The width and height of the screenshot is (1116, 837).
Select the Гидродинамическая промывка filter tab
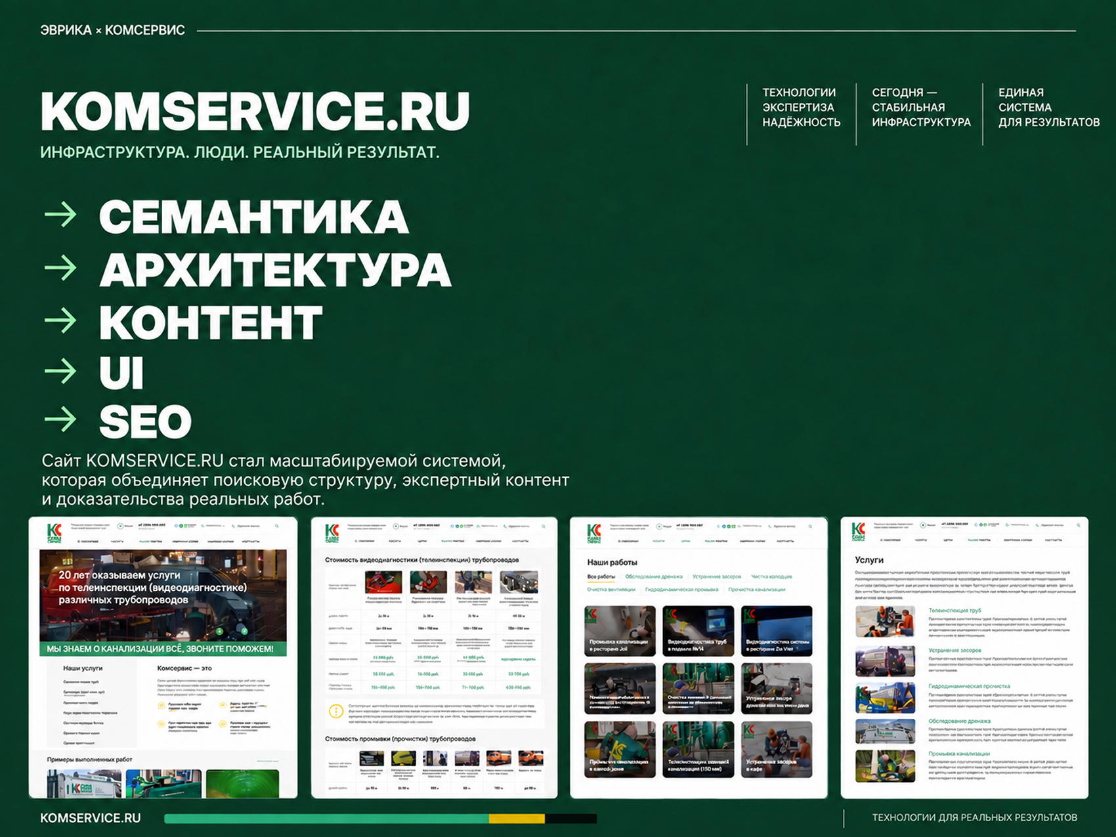[x=681, y=590]
